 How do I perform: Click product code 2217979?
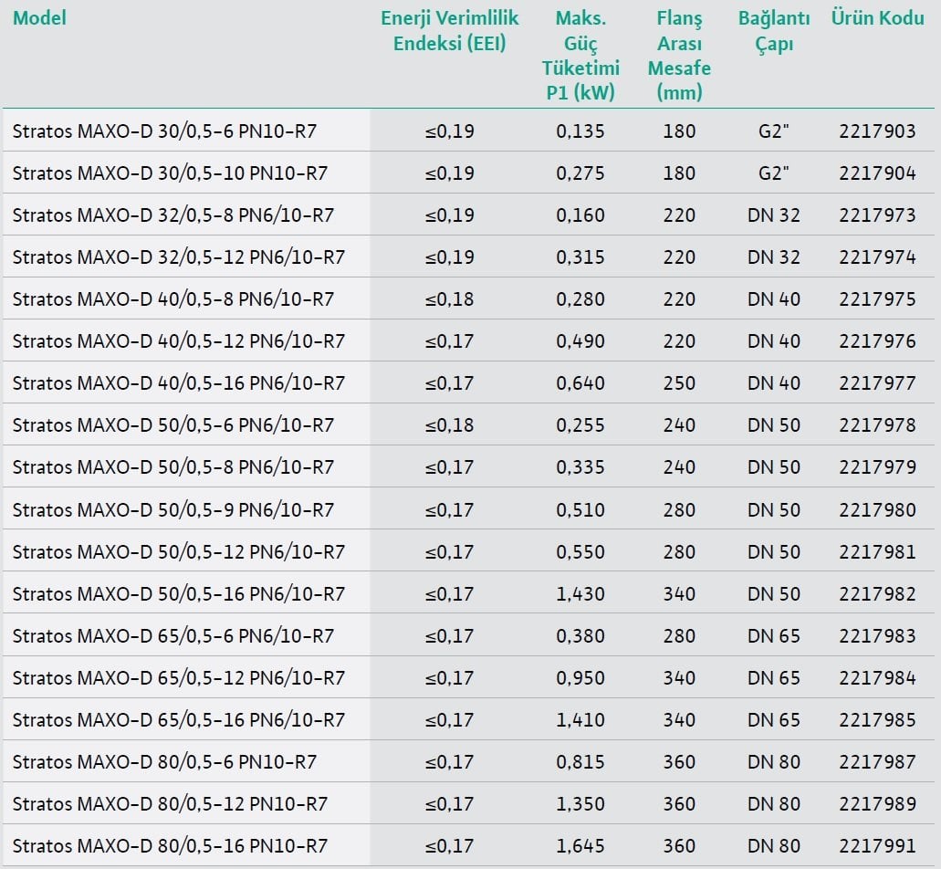pyautogui.click(x=877, y=467)
